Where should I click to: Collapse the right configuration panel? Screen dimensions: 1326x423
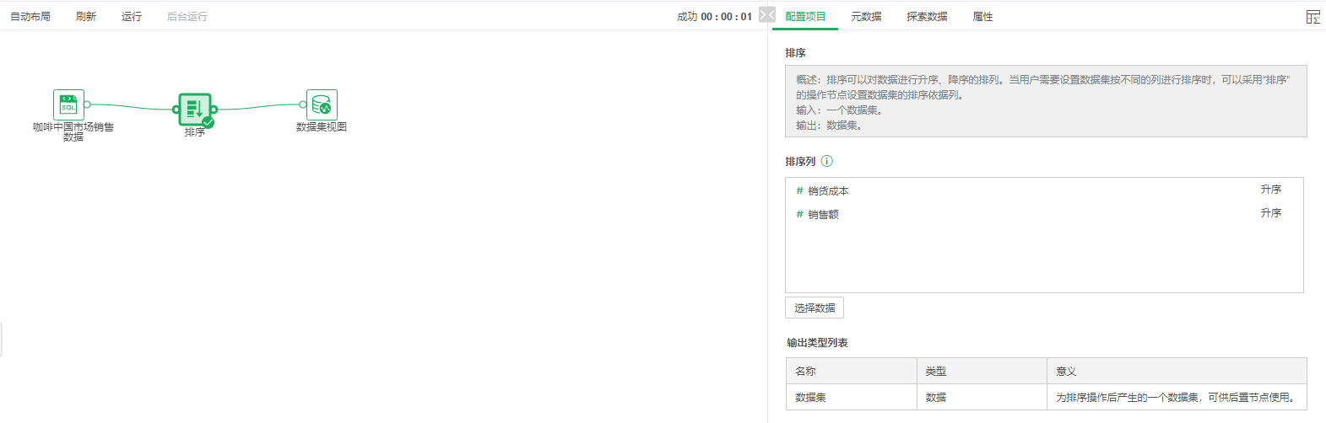766,15
